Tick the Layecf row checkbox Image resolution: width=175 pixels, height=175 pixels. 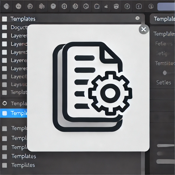pyautogui.click(x=5, y=77)
